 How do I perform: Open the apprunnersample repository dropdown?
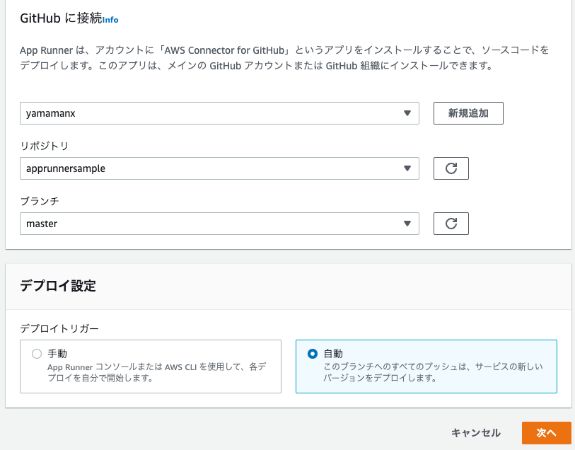click(219, 168)
